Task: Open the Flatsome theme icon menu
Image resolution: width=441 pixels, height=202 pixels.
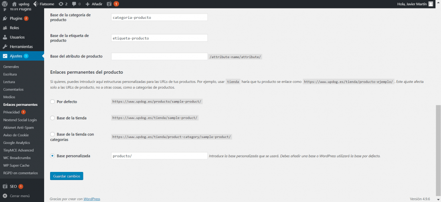Action: point(35,4)
